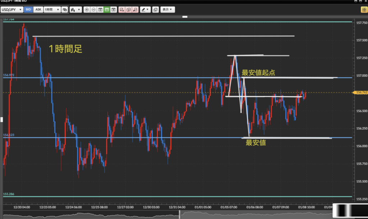Image resolution: width=368 pixels, height=219 pixels.
Task: Zoom out the chart with minus icon
Action: coord(93,10)
